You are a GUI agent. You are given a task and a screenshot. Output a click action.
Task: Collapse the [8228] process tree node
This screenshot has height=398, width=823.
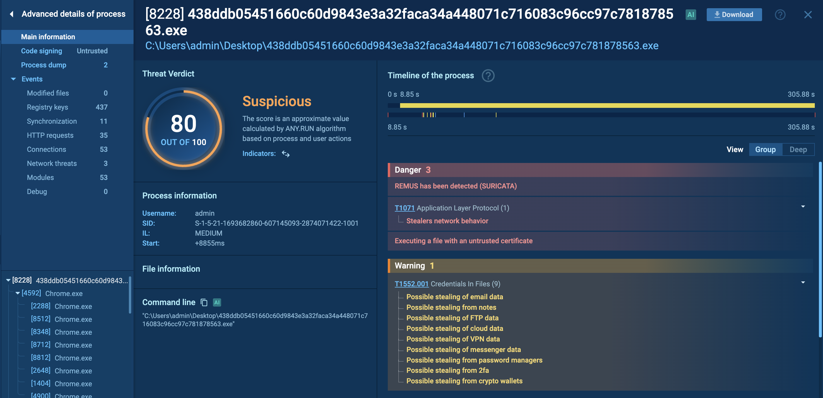(x=8, y=280)
